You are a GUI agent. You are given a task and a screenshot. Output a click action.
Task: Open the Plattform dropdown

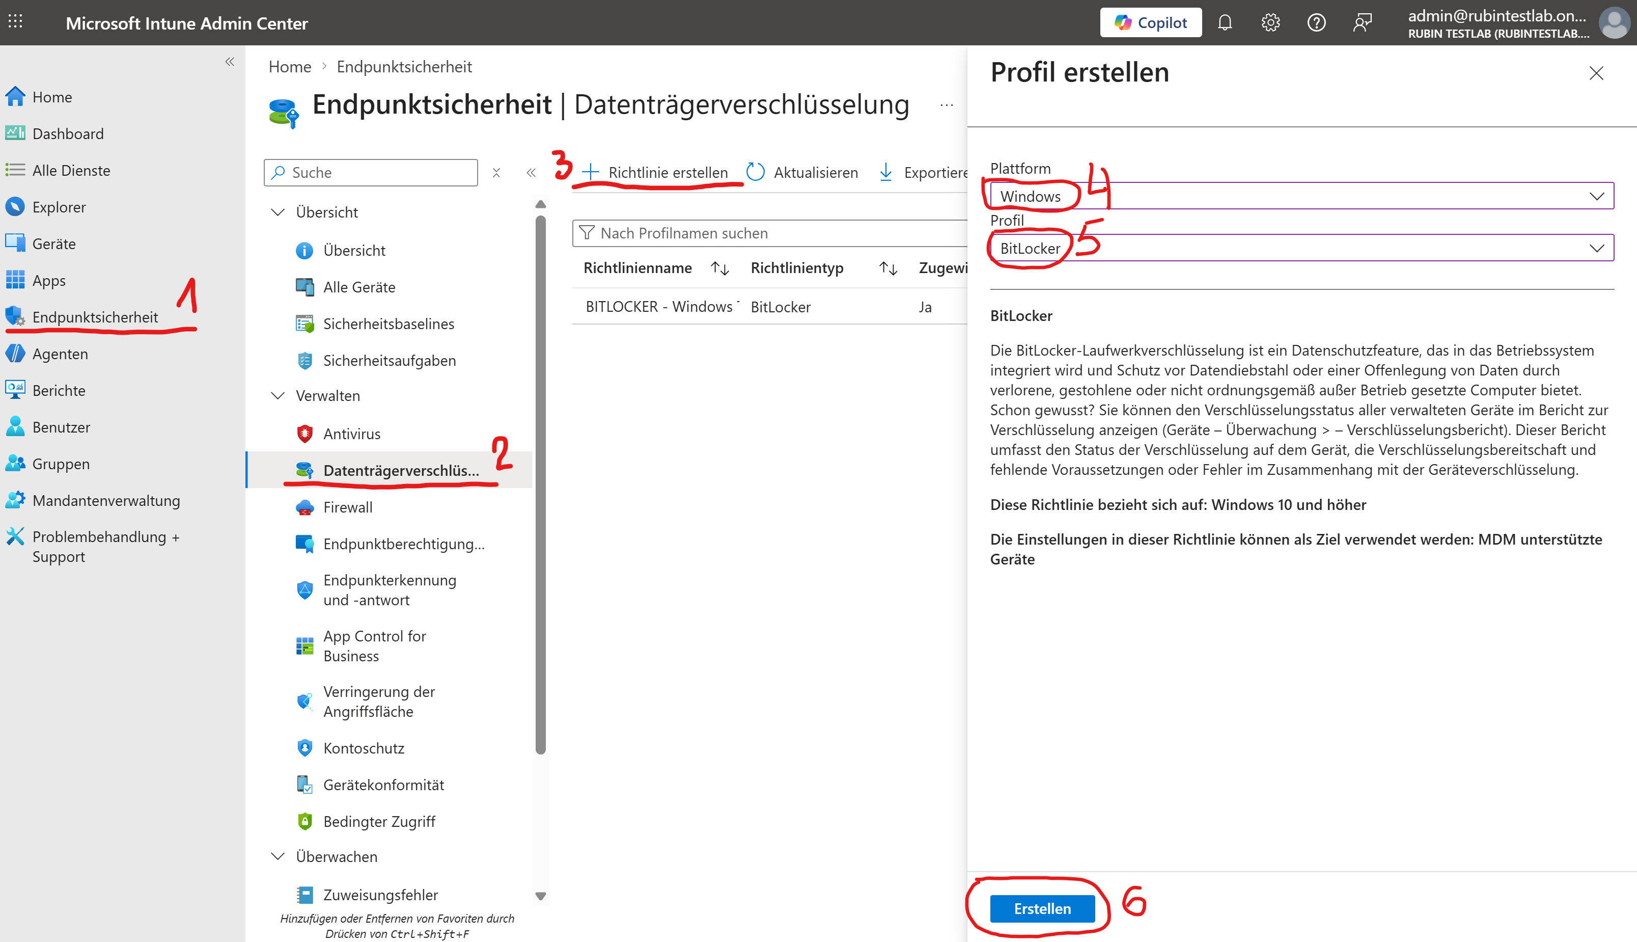click(1301, 196)
